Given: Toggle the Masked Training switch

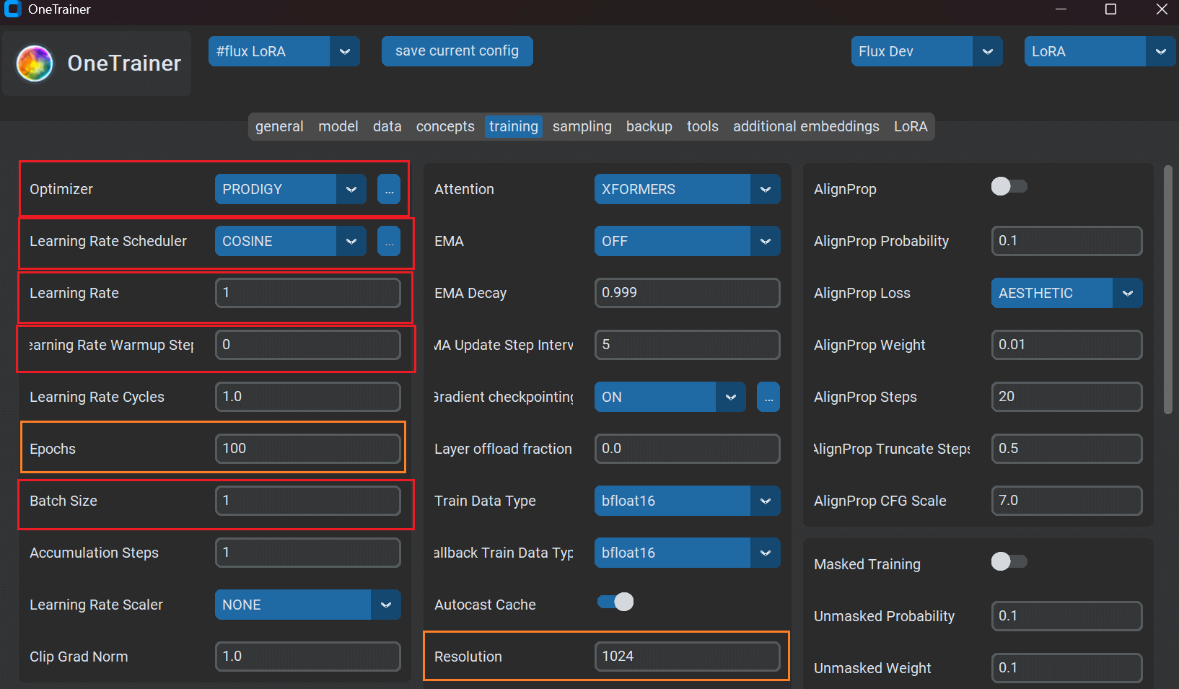Looking at the screenshot, I should point(1009,561).
